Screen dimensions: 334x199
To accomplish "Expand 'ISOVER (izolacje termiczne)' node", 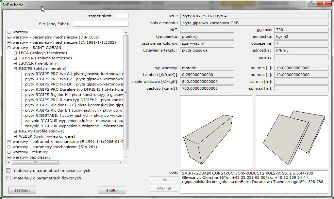I will [15, 58].
